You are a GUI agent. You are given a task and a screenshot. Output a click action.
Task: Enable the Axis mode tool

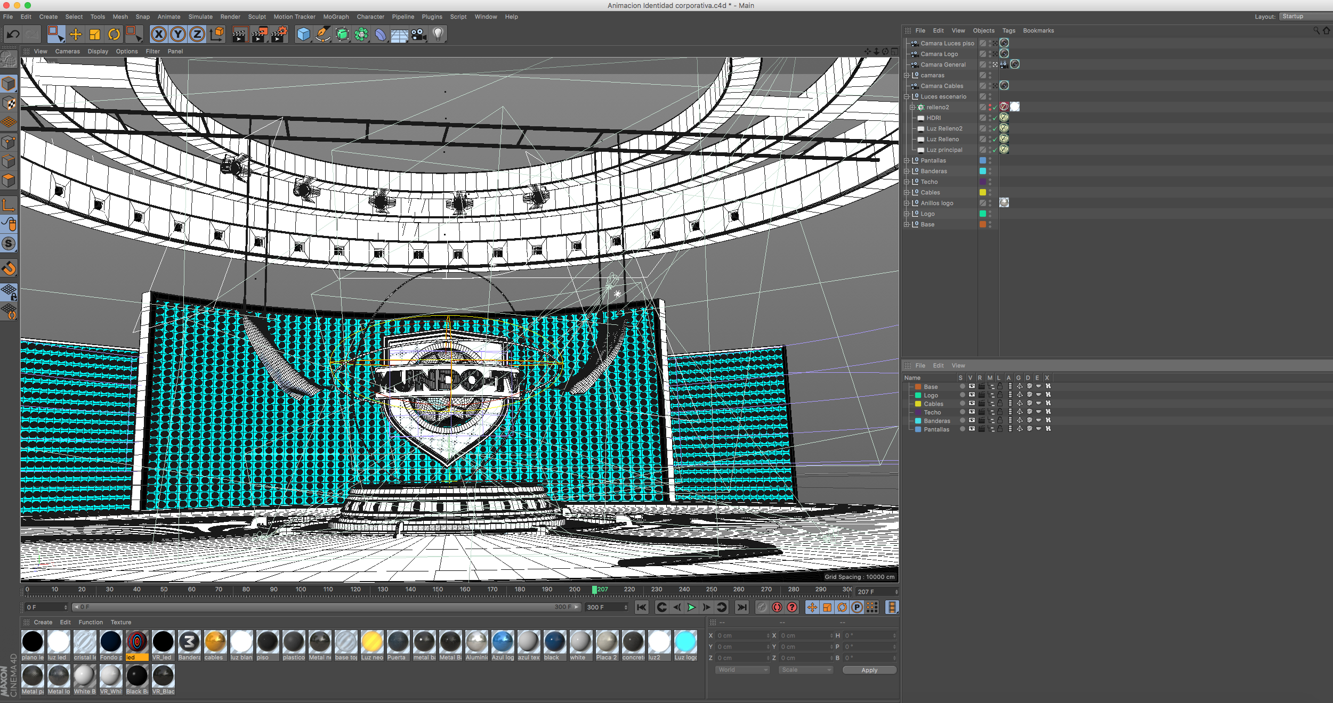(x=9, y=205)
